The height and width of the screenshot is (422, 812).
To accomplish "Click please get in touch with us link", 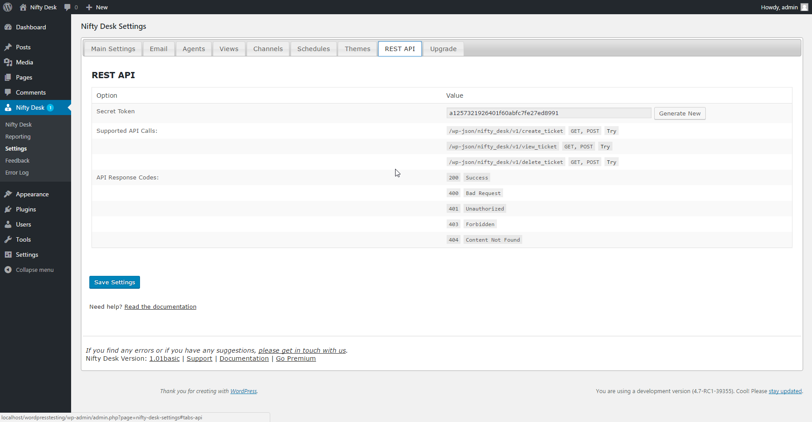I will [x=302, y=350].
